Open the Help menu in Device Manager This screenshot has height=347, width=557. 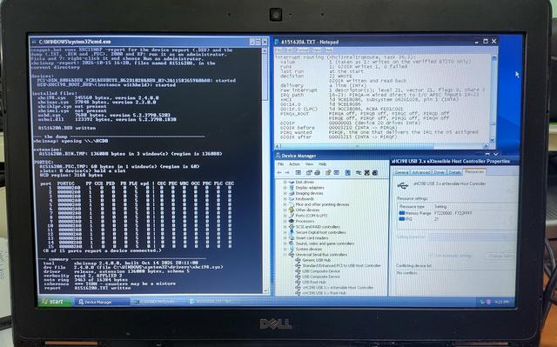click(x=322, y=164)
